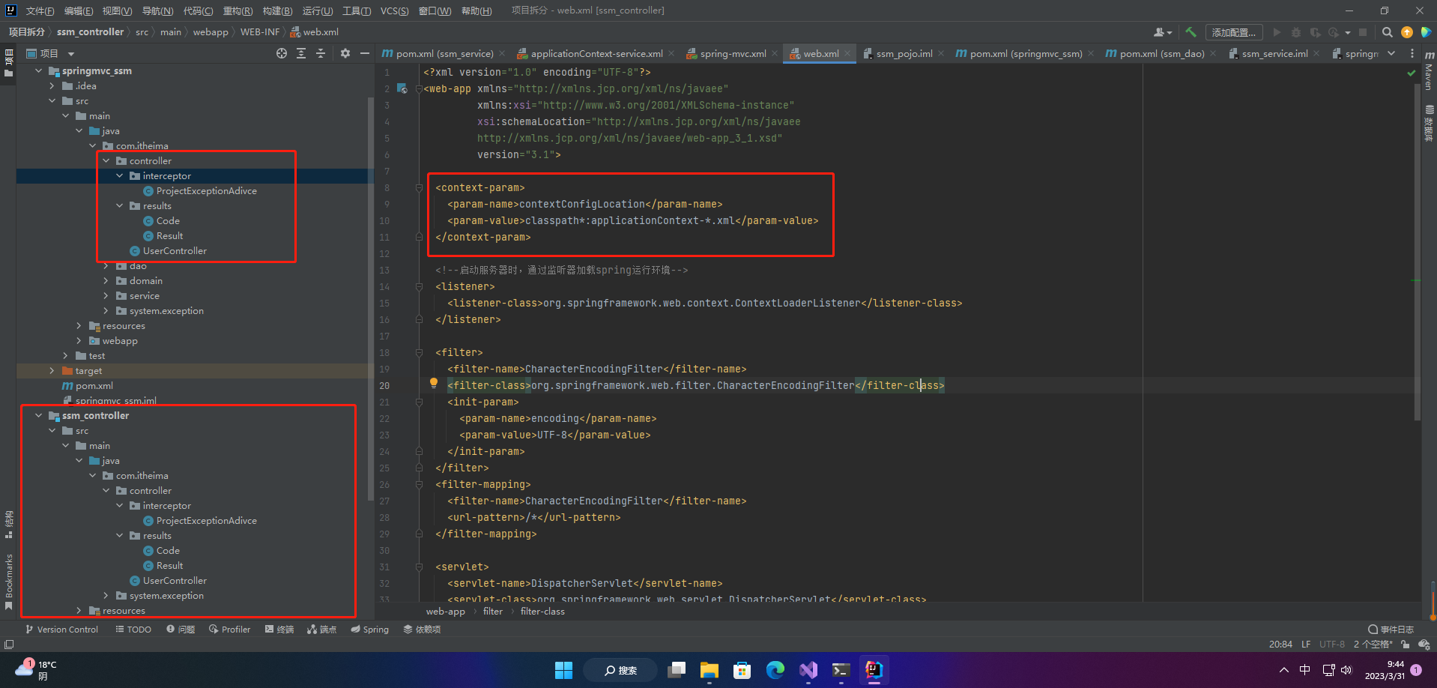Collapse the springmvc_ssm module node
Screen dimensions: 1437x688
[38, 71]
